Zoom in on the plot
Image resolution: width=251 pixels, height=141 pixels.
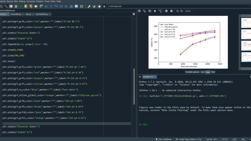181,11
